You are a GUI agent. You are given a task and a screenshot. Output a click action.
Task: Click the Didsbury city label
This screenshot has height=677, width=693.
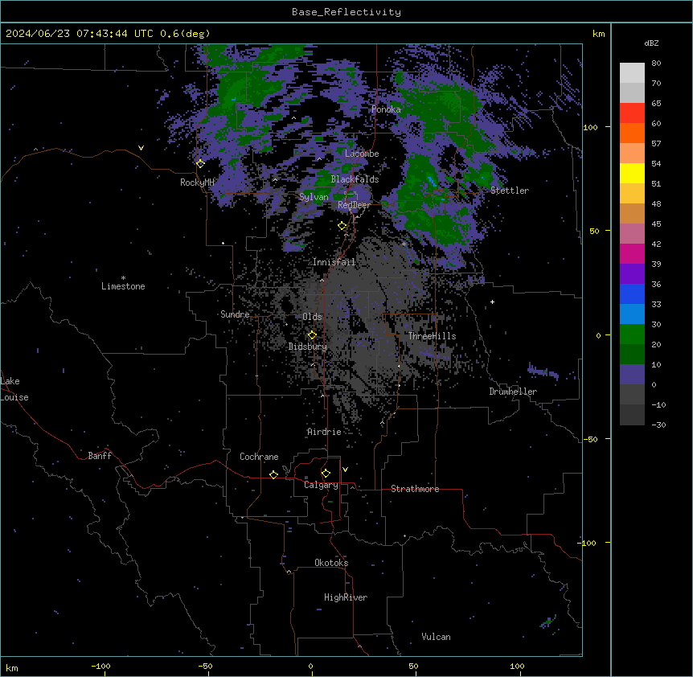308,347
